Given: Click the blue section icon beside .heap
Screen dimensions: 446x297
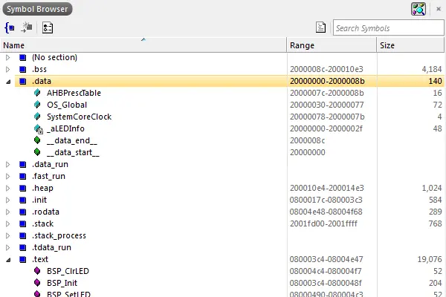Looking at the screenshot, I should pyautogui.click(x=23, y=188).
